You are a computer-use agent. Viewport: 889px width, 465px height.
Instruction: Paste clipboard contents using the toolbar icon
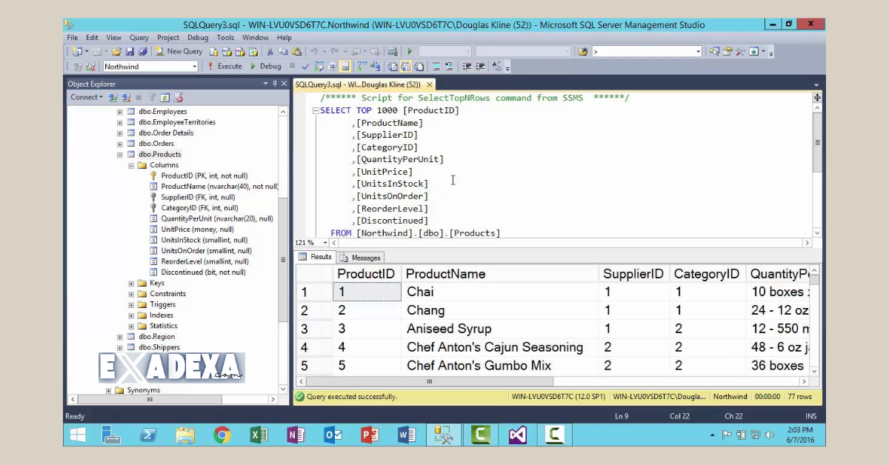295,50
